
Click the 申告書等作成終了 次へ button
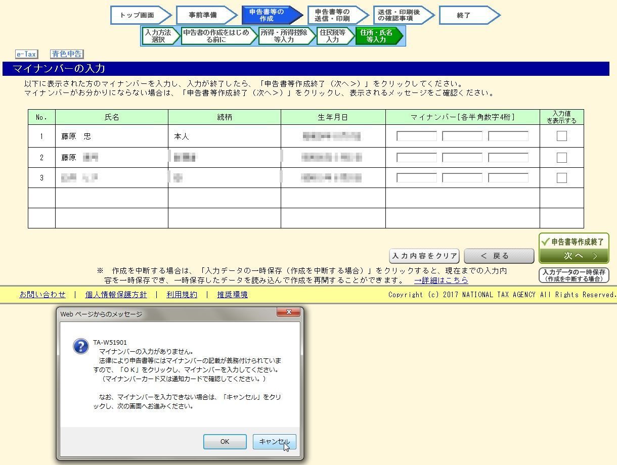coord(574,249)
